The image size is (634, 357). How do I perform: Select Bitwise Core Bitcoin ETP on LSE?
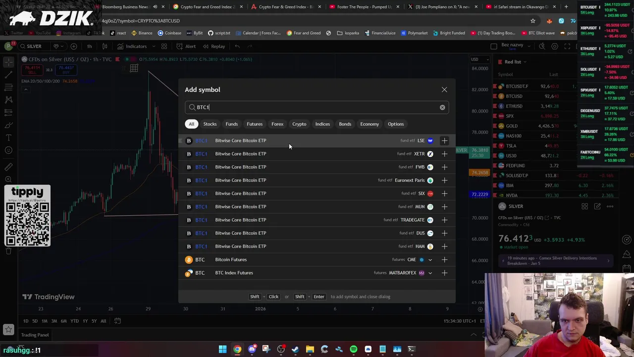[x=317, y=141]
